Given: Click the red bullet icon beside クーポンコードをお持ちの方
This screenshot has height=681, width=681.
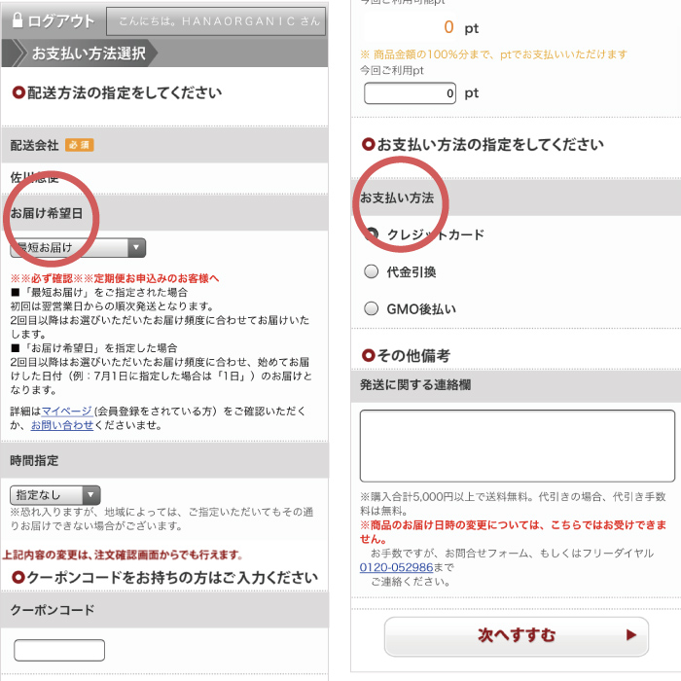Looking at the screenshot, I should click(x=18, y=578).
